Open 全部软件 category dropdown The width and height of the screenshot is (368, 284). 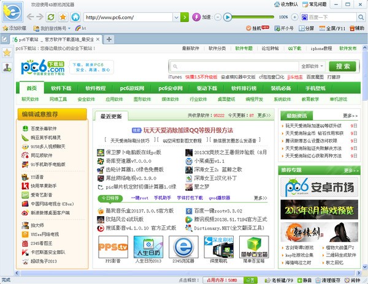tap(312, 66)
